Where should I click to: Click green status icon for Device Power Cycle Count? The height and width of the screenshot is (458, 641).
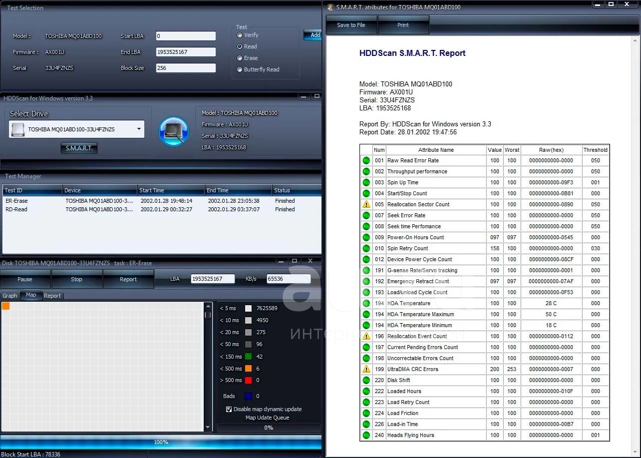point(366,259)
